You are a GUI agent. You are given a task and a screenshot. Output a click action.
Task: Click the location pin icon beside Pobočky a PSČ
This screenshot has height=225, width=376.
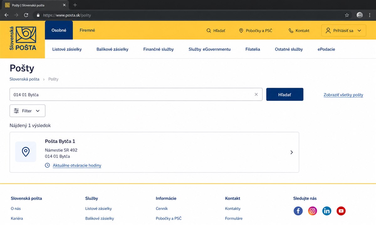(241, 31)
